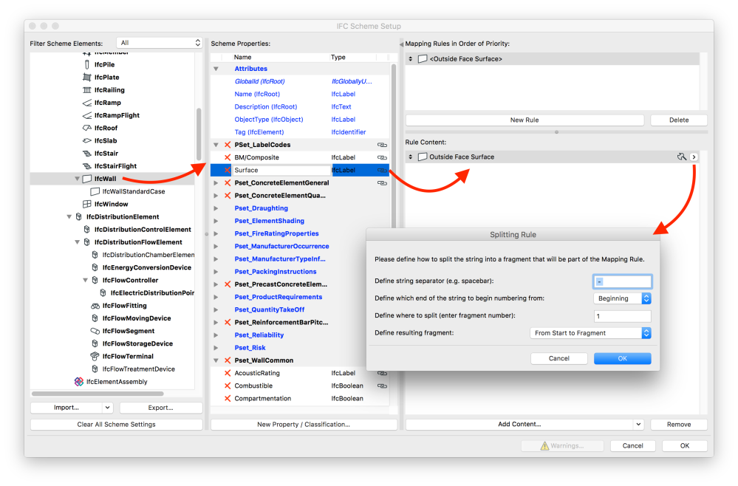Screen dimensions: 738x486
Task: Click Clear All Scheme Settings button
Action: pos(116,425)
